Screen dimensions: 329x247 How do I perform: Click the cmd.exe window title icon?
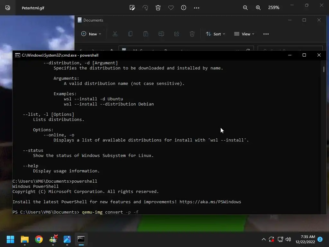coord(18,55)
